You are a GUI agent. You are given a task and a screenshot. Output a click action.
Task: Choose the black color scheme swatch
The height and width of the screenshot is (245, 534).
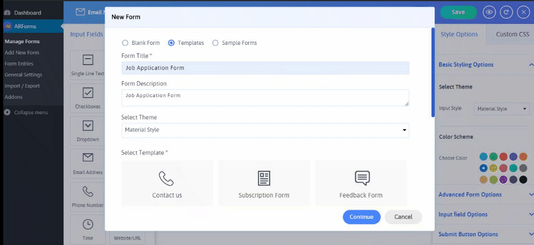(x=523, y=180)
